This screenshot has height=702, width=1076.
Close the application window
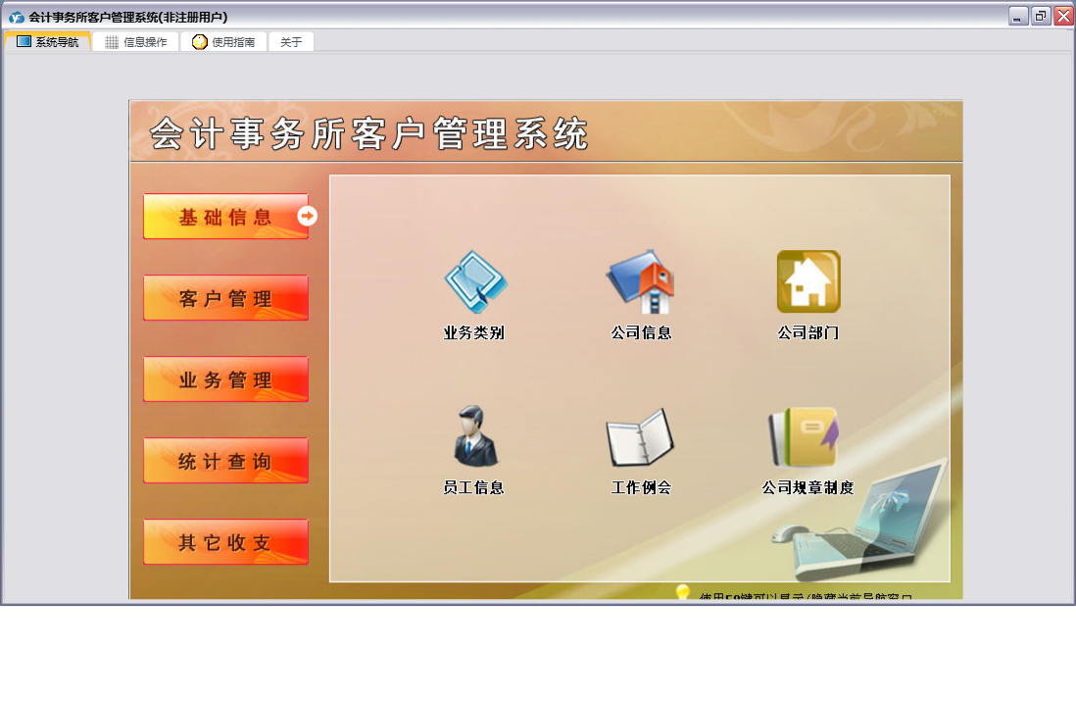1063,16
